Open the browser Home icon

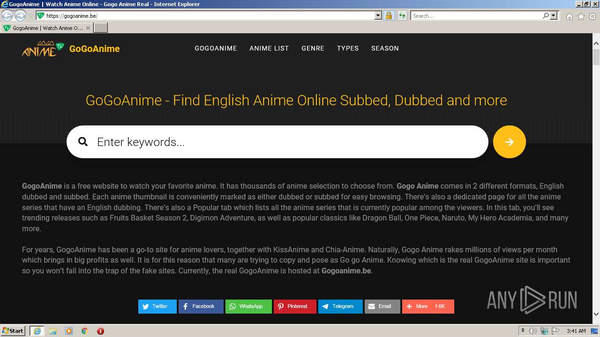569,16
